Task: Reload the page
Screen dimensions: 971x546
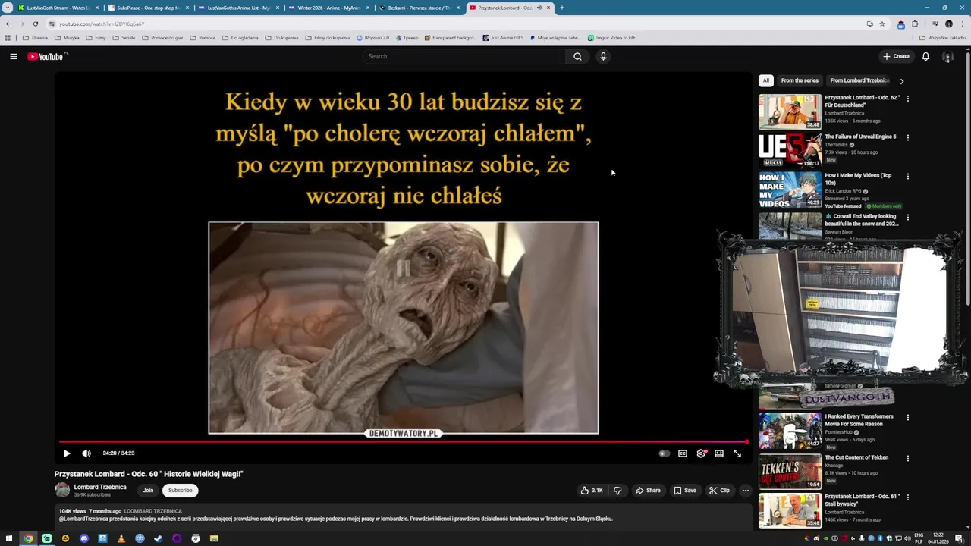Action: (x=35, y=24)
